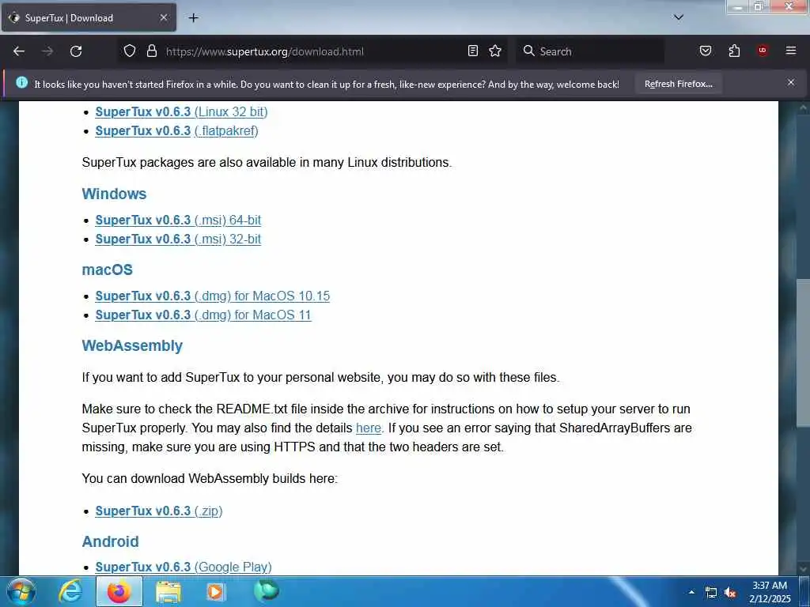
Task: Open the muted volume tray icon
Action: [x=730, y=593]
